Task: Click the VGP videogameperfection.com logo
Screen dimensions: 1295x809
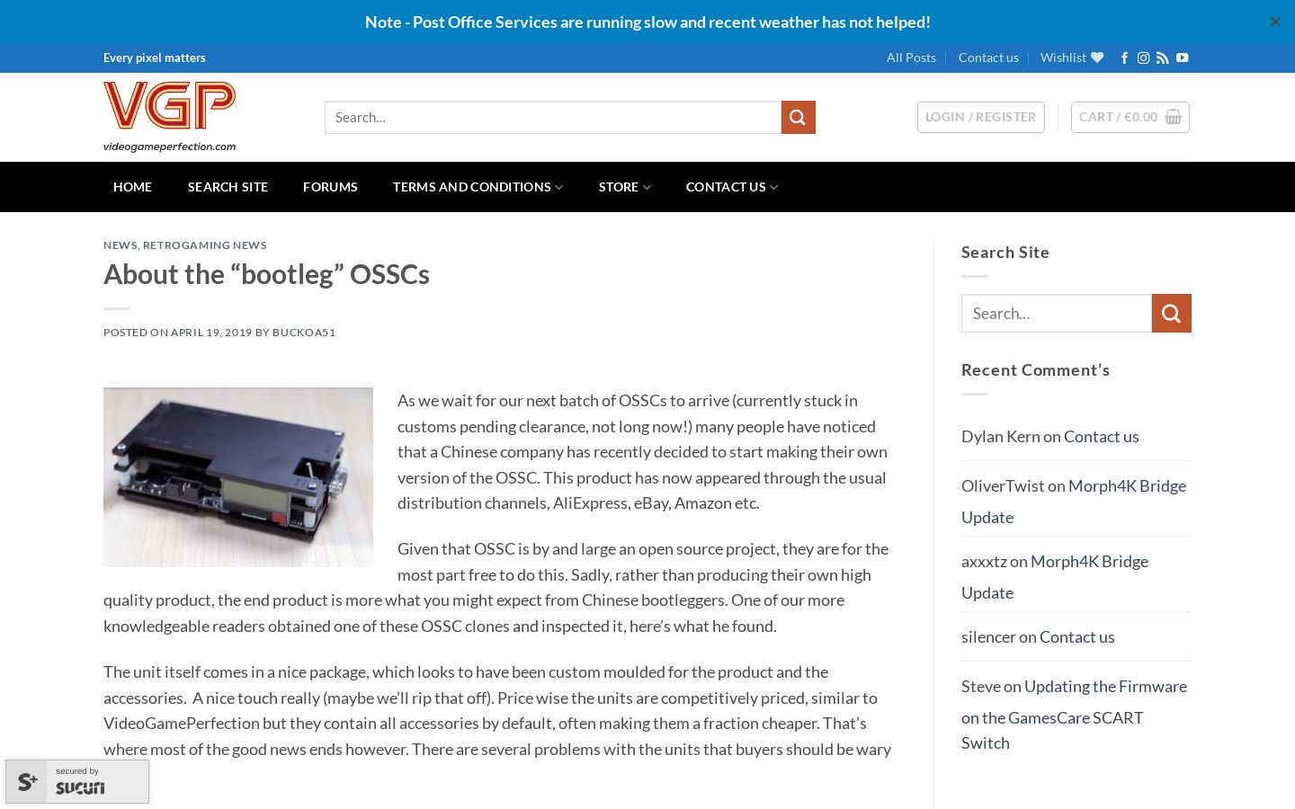Action: tap(170, 117)
